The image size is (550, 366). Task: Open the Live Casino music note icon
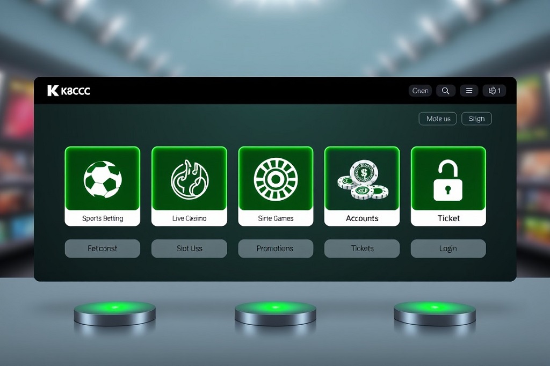pyautogui.click(x=189, y=179)
